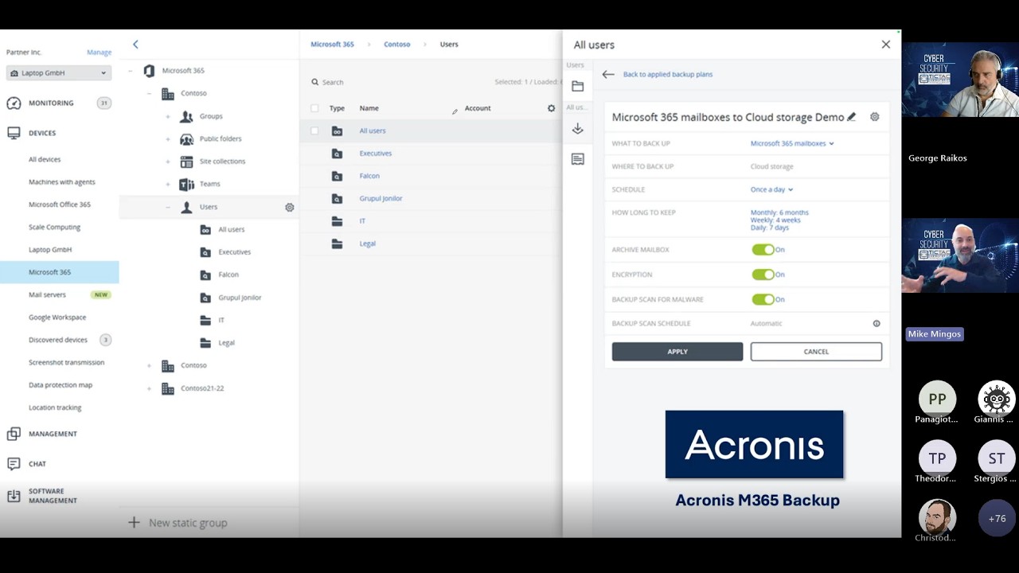Expand the Groups tree node

[168, 116]
